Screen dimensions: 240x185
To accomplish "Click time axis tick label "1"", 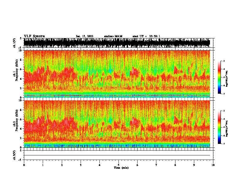I will coord(43,165).
